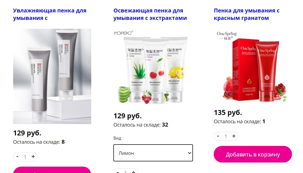303x173 pixels.
Task: Click the Вид label above the select
Action: click(117, 138)
